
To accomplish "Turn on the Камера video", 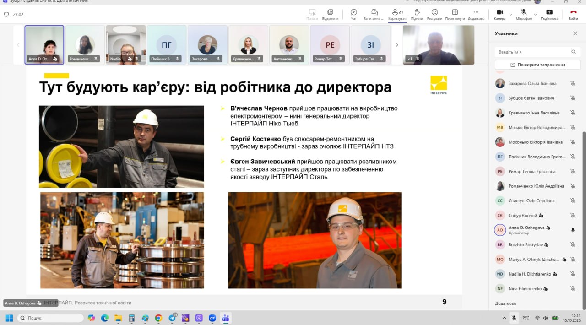I will 499,14.
